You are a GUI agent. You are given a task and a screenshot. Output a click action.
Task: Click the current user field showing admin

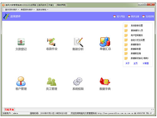tap(21, 113)
